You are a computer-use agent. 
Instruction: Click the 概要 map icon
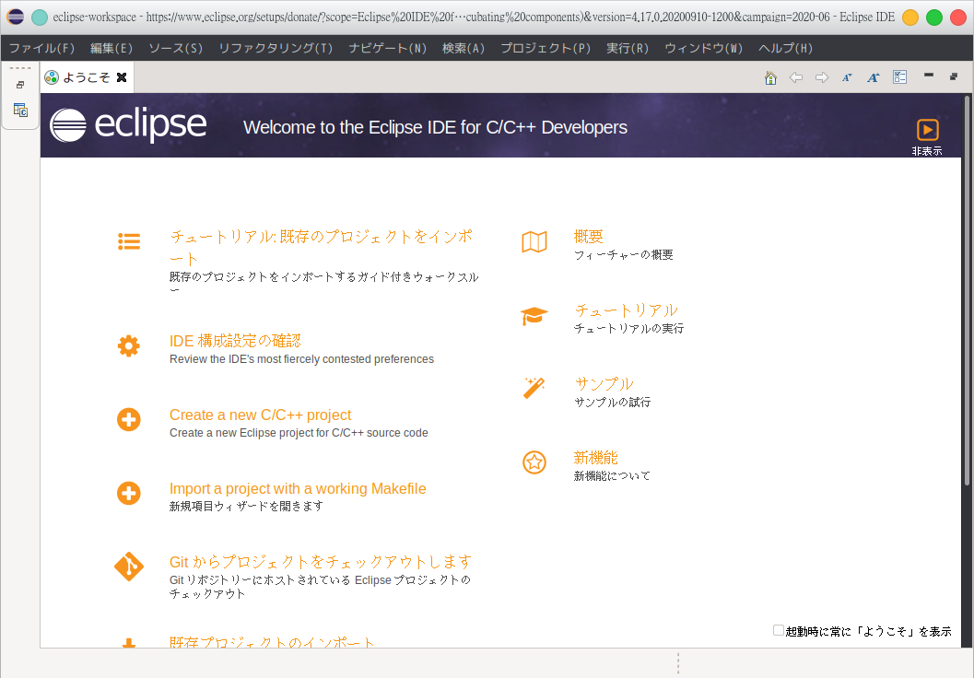coord(534,241)
